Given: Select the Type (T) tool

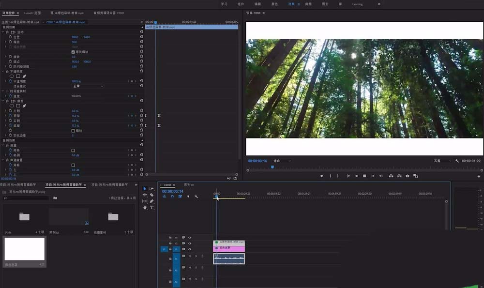Looking at the screenshot, I should pos(151,208).
